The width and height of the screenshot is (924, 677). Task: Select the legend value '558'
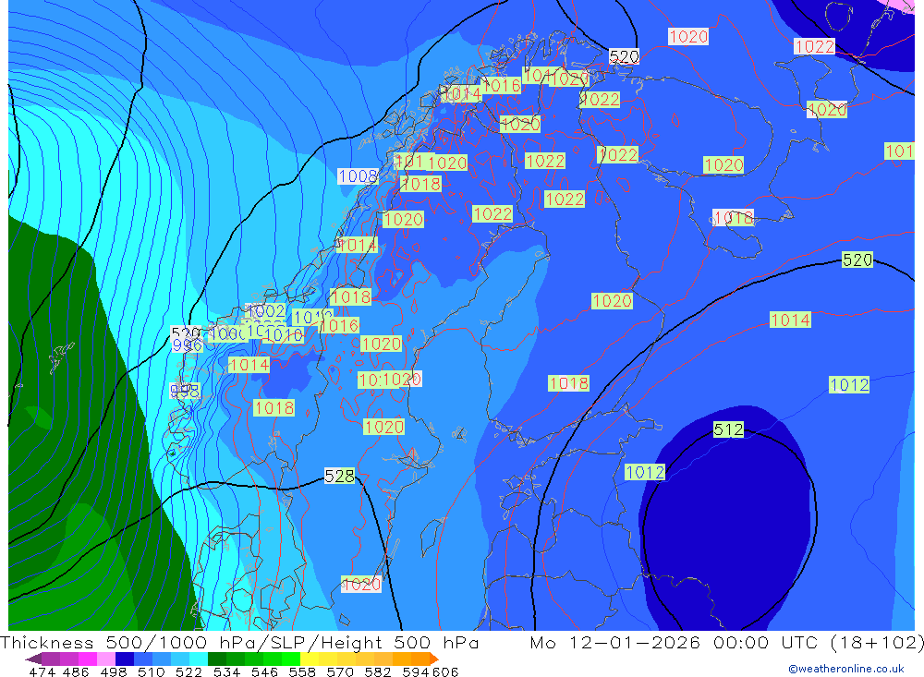[302, 671]
